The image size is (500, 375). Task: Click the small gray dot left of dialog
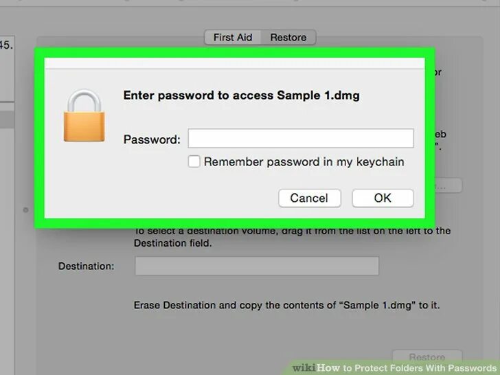[x=26, y=210]
